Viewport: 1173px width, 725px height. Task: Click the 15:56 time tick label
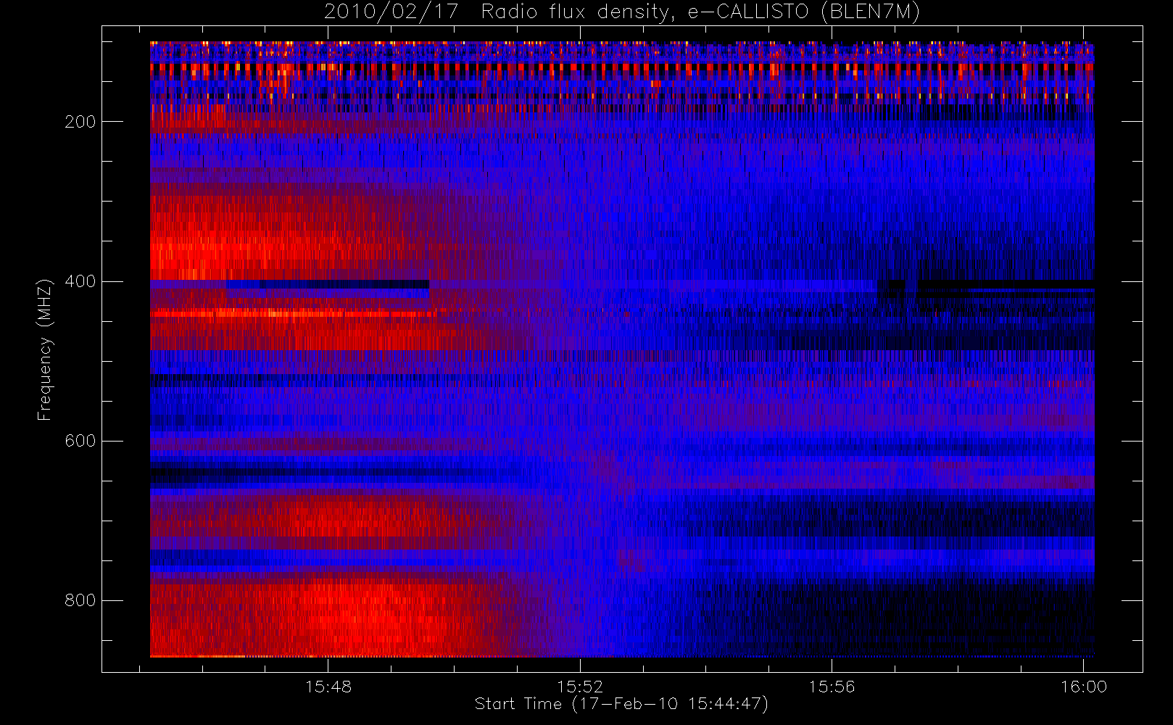(832, 687)
